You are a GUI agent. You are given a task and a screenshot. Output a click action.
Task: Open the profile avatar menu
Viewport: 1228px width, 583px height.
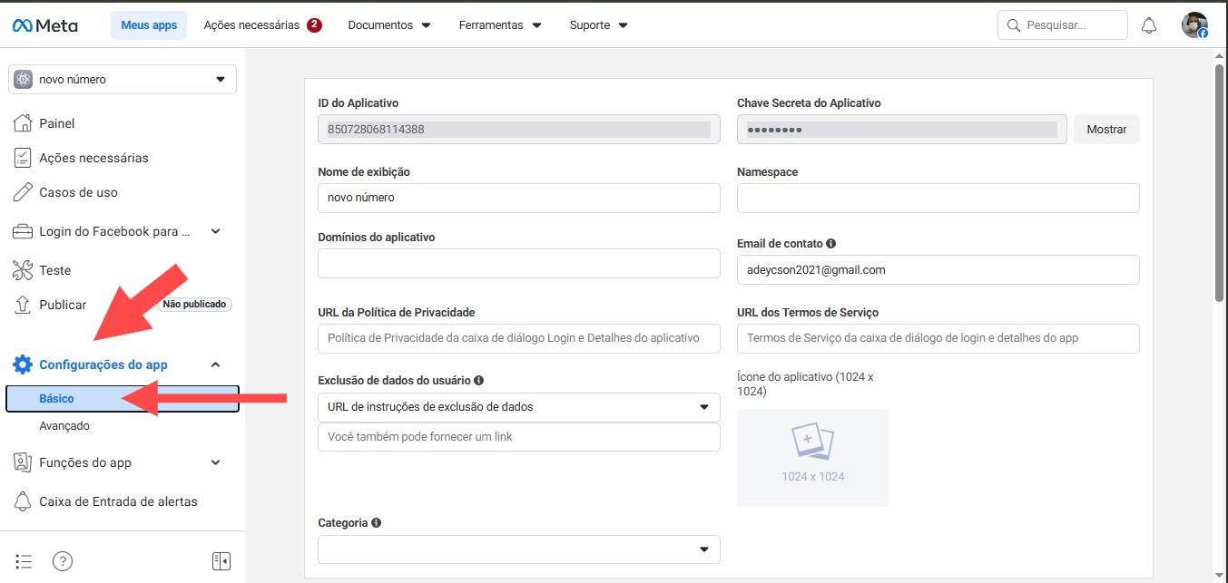tap(1194, 25)
